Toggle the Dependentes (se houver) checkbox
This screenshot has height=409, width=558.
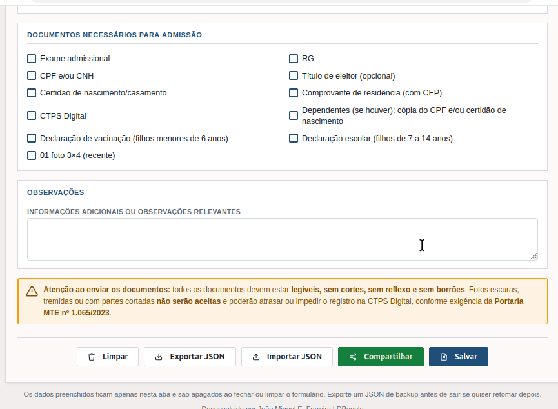pos(294,115)
